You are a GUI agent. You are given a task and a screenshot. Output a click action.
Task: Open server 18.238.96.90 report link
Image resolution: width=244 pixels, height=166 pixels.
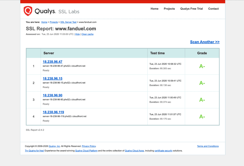[53, 95]
